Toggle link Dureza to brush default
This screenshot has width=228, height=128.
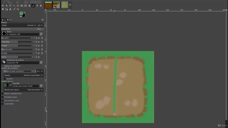click(42, 53)
